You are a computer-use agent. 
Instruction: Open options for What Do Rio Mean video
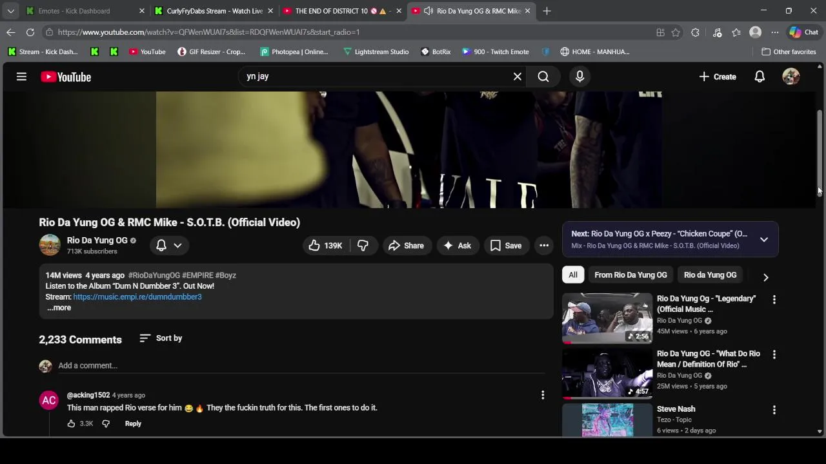[x=774, y=354]
